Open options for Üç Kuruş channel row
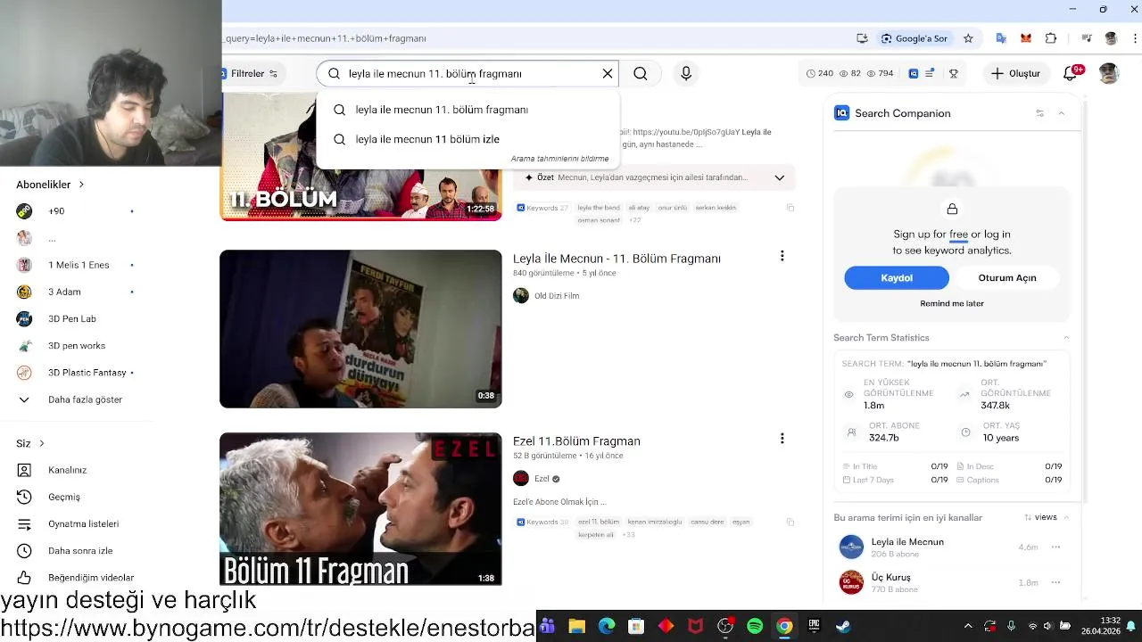This screenshot has height=642, width=1142. [1055, 582]
